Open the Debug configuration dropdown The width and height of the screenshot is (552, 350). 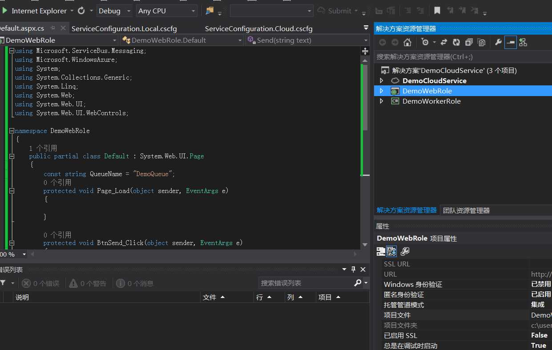point(129,11)
